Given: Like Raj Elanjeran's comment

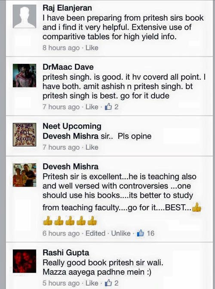Looking at the screenshot, I should click(92, 48).
